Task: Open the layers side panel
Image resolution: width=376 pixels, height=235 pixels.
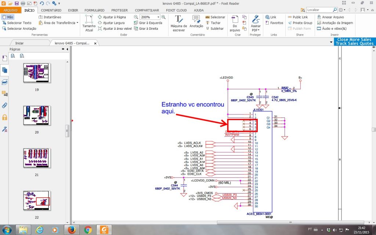Action: tap(4, 82)
